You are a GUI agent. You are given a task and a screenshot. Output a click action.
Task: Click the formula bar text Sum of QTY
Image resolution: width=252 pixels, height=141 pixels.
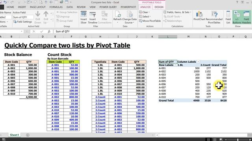63,31
